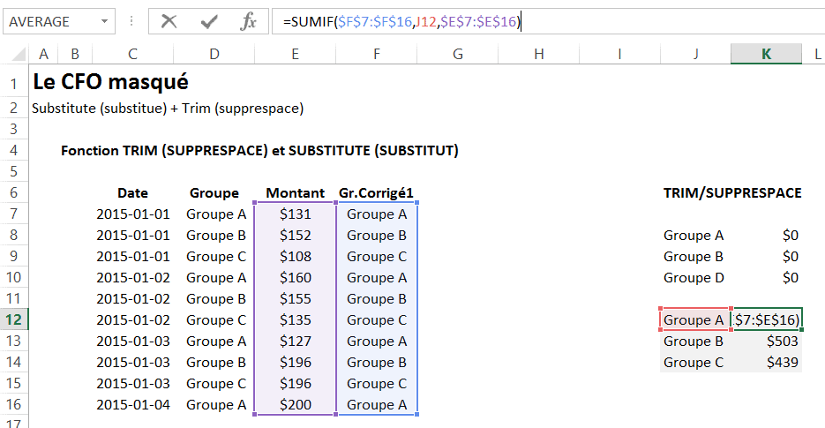825x428 pixels.
Task: Click the Montant header cell
Action: (x=295, y=192)
